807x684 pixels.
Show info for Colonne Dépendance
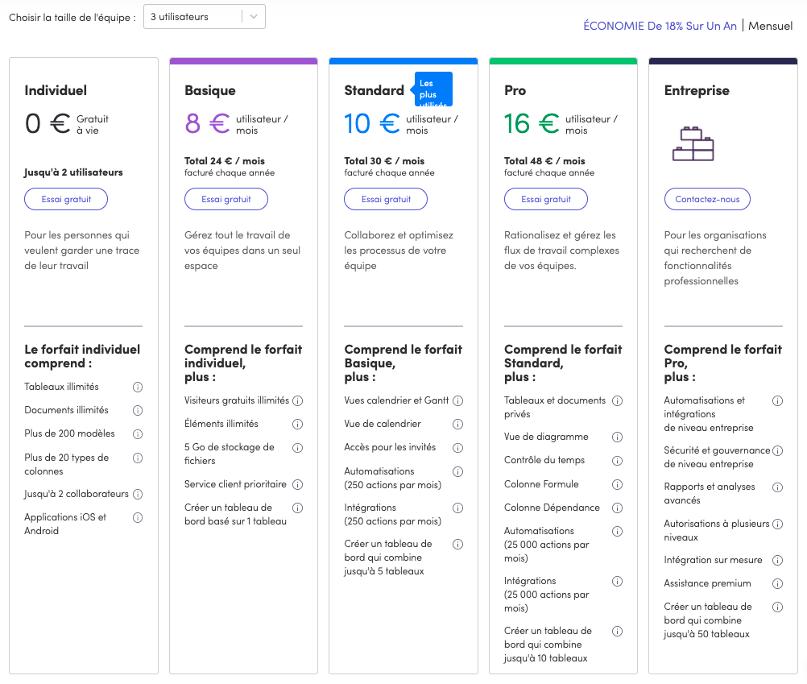pyautogui.click(x=617, y=508)
